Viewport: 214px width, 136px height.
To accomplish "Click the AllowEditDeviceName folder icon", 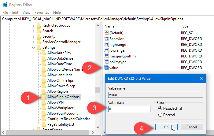I will tap(43, 69).
